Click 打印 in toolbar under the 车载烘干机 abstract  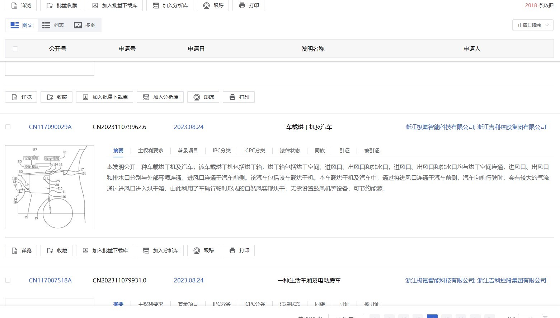click(x=239, y=250)
